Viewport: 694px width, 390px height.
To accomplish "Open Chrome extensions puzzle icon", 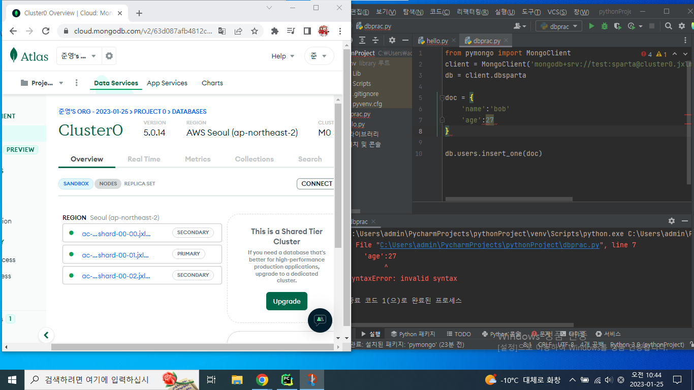I will (275, 31).
